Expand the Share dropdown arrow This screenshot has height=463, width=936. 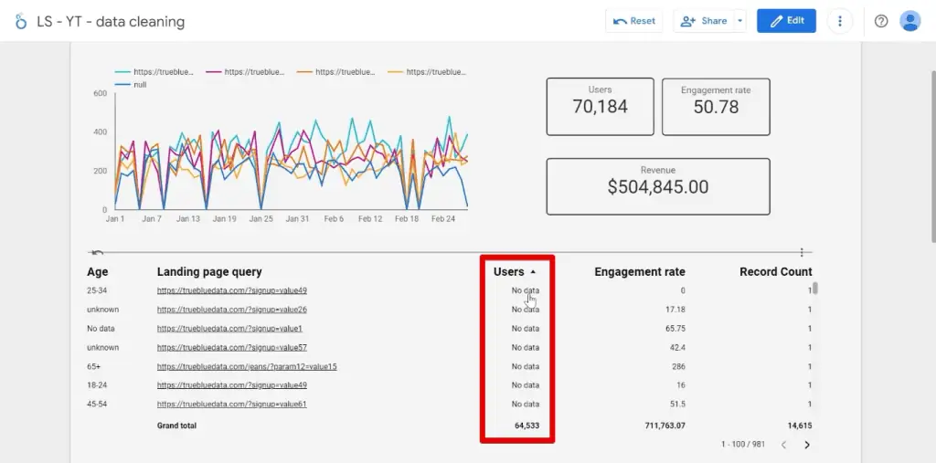pyautogui.click(x=739, y=21)
